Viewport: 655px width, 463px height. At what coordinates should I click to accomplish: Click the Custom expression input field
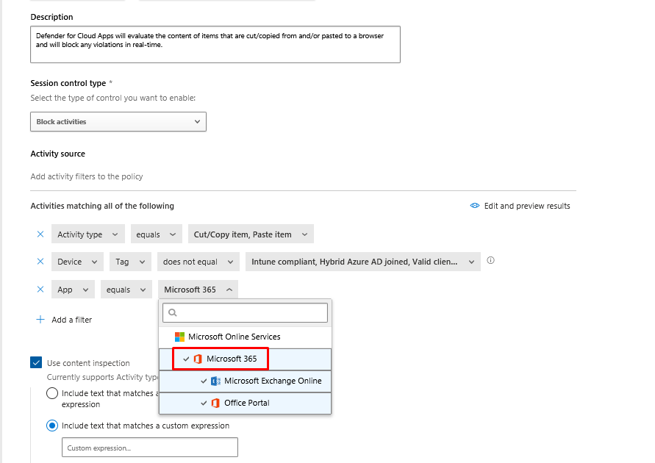coord(150,448)
